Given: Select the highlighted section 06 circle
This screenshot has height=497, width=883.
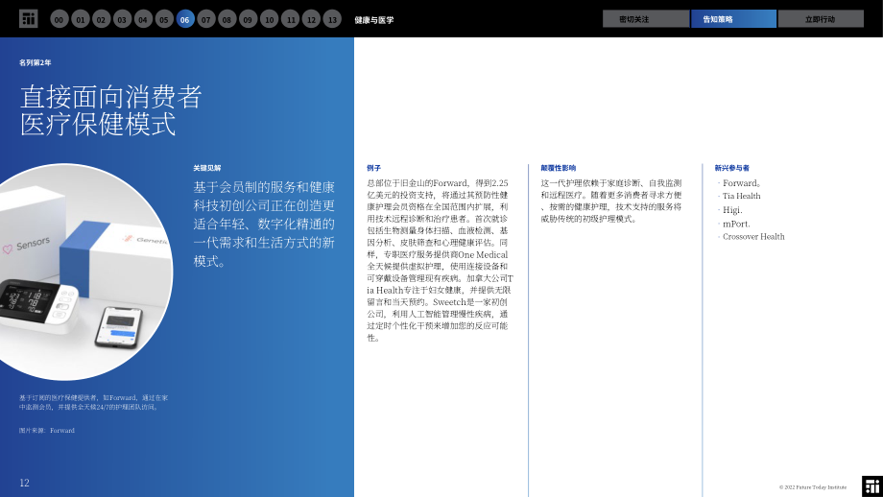Looking at the screenshot, I should [185, 19].
